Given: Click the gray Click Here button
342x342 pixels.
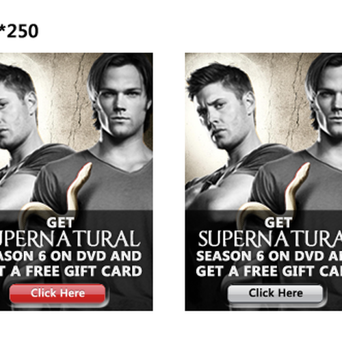Looking at the screenshot, I should point(276,293).
